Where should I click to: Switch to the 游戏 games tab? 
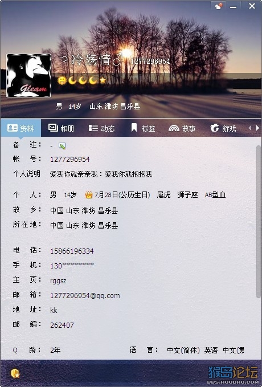coord(223,128)
